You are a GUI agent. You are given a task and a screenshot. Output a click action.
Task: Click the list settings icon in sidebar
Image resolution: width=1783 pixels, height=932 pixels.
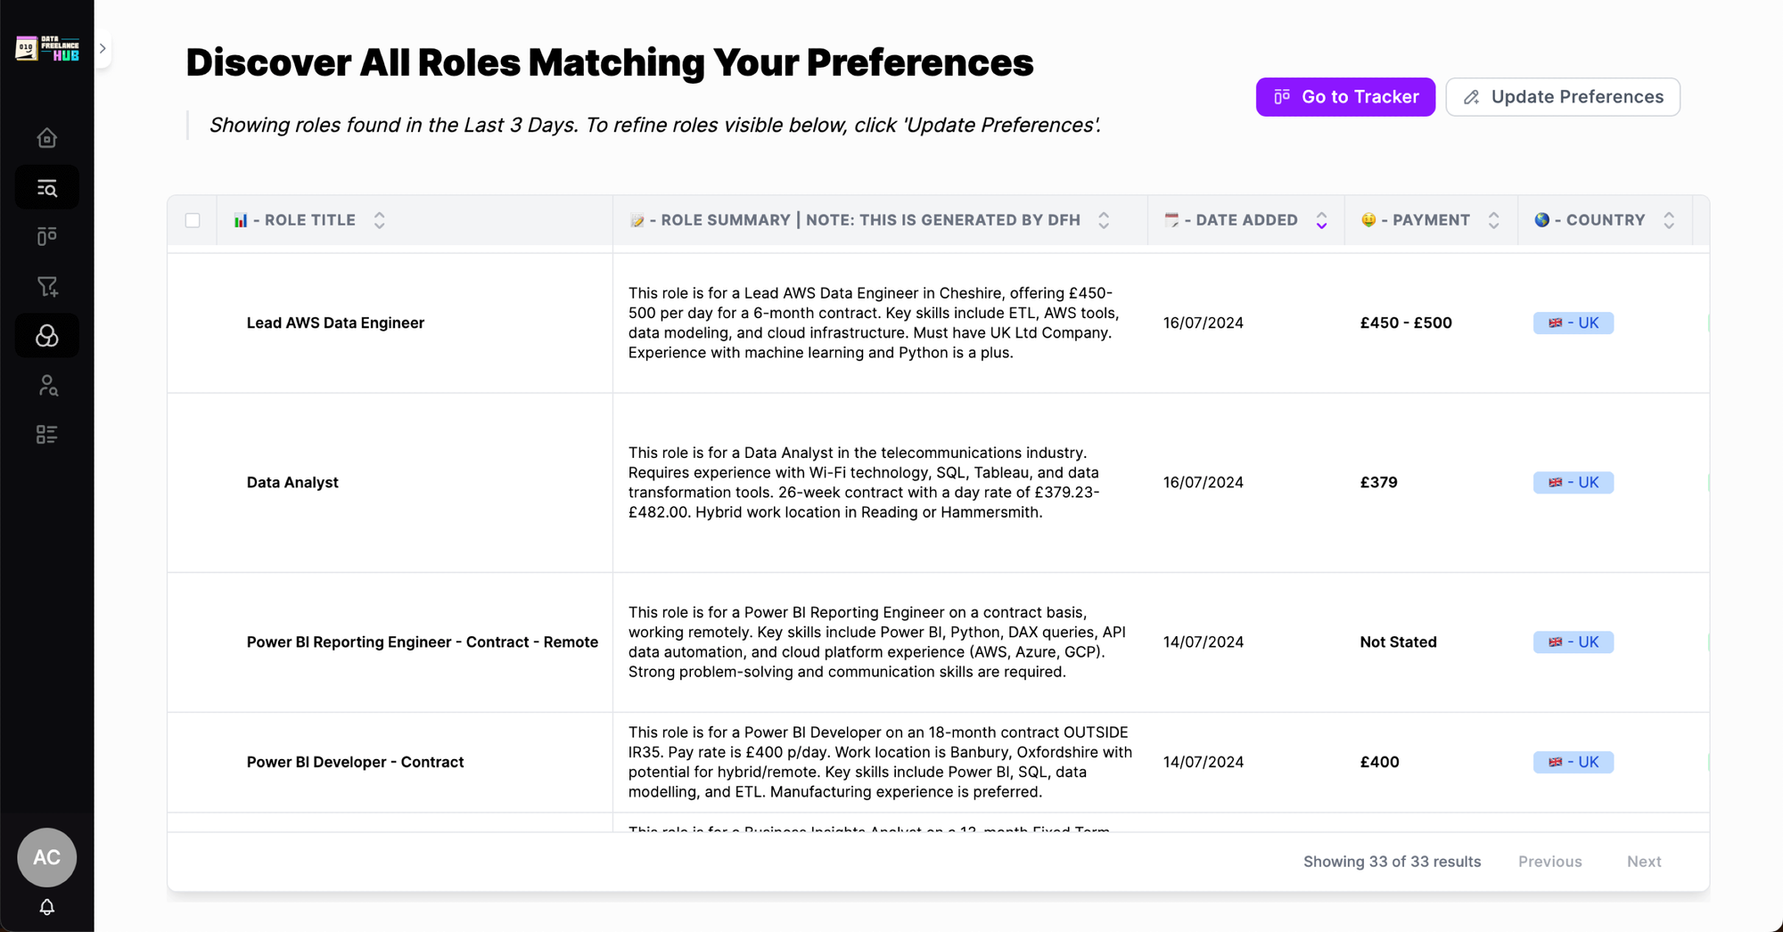(46, 435)
